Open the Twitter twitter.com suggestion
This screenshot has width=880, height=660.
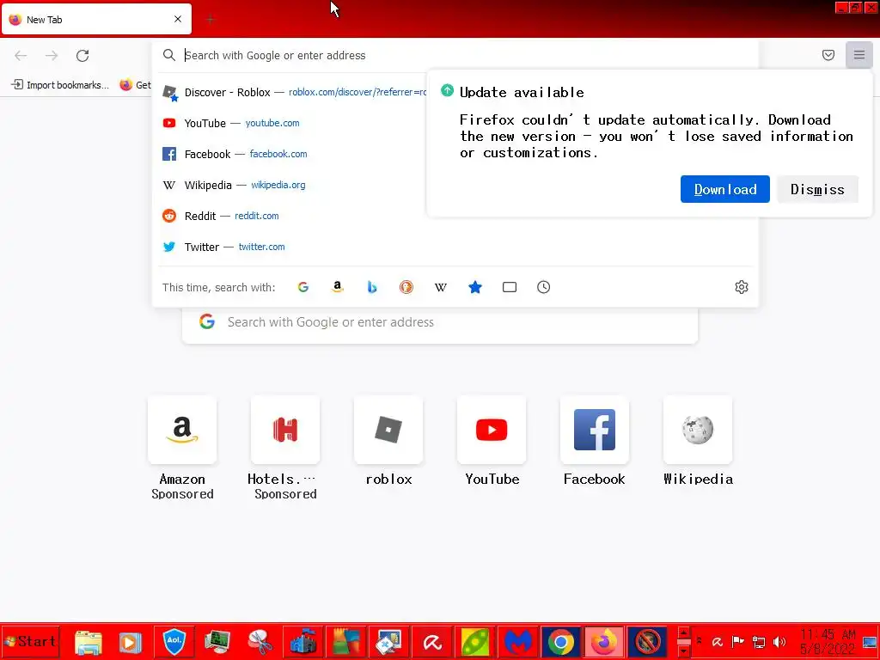455,247
